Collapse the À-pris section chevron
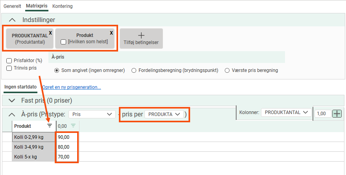 point(11,114)
